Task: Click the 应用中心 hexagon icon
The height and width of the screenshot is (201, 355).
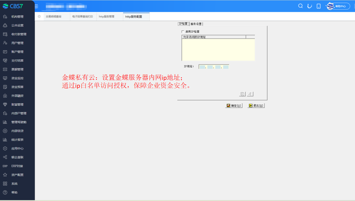Action: 5,148
